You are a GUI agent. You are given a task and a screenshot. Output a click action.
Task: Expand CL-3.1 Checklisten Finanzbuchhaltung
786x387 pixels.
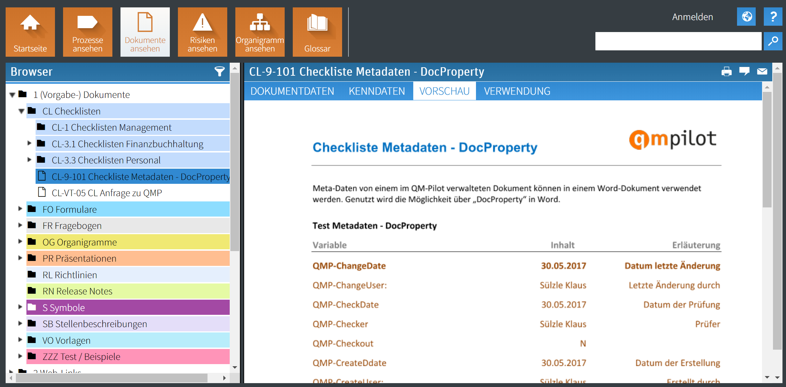[30, 143]
